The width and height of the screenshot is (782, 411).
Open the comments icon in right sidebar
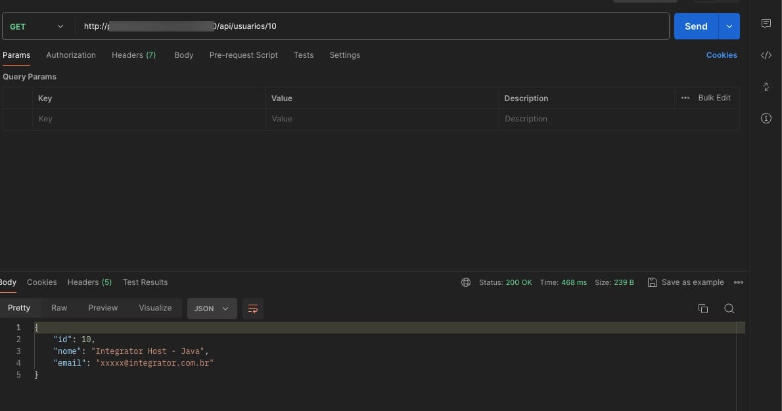click(766, 24)
